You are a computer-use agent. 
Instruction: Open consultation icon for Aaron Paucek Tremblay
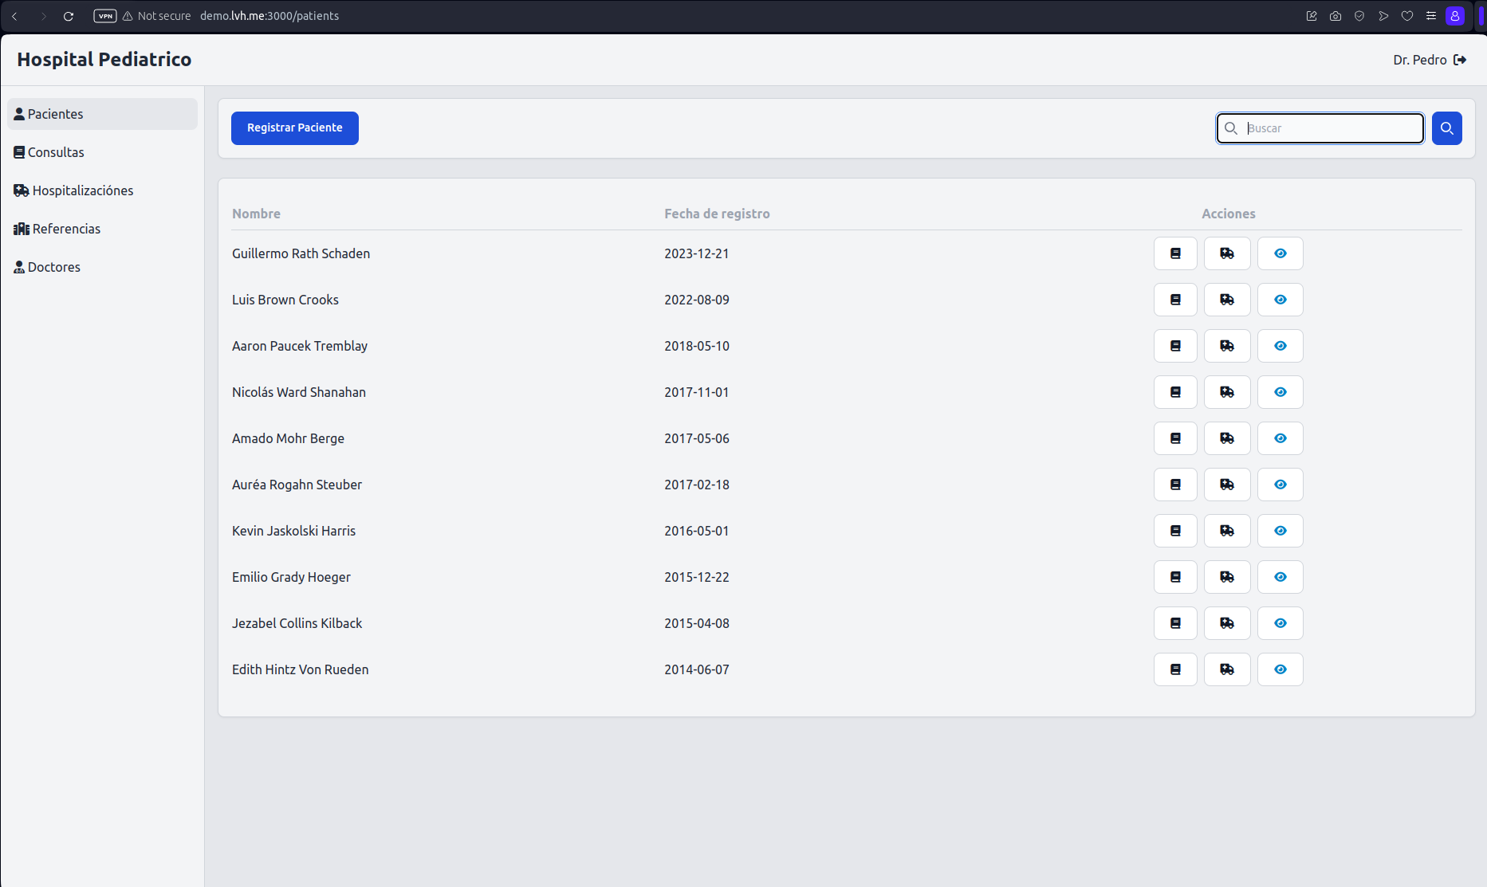click(1175, 346)
